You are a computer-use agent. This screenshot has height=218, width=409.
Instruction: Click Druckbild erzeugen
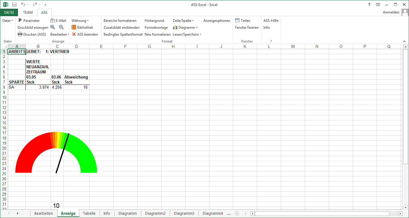(x=33, y=28)
